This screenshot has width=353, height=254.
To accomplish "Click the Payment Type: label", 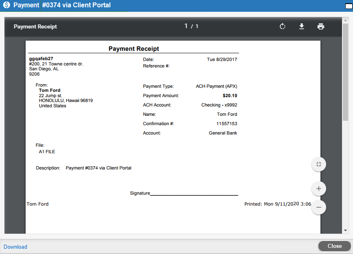I will click(158, 86).
